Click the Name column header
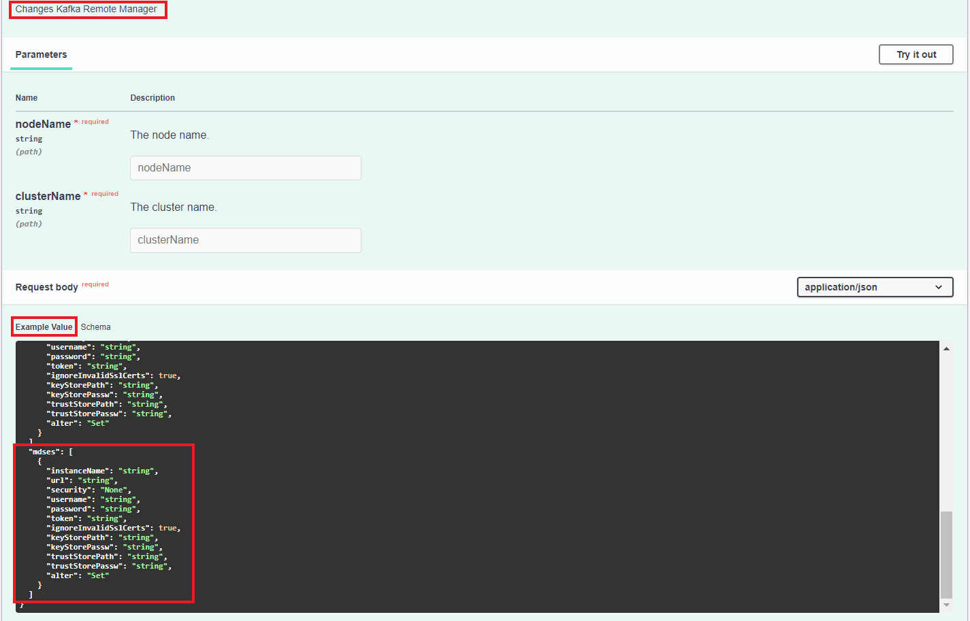The width and height of the screenshot is (970, 621). point(26,98)
